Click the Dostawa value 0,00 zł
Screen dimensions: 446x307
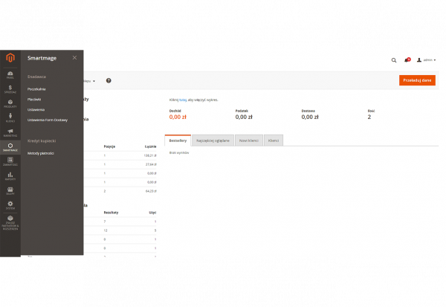click(310, 117)
